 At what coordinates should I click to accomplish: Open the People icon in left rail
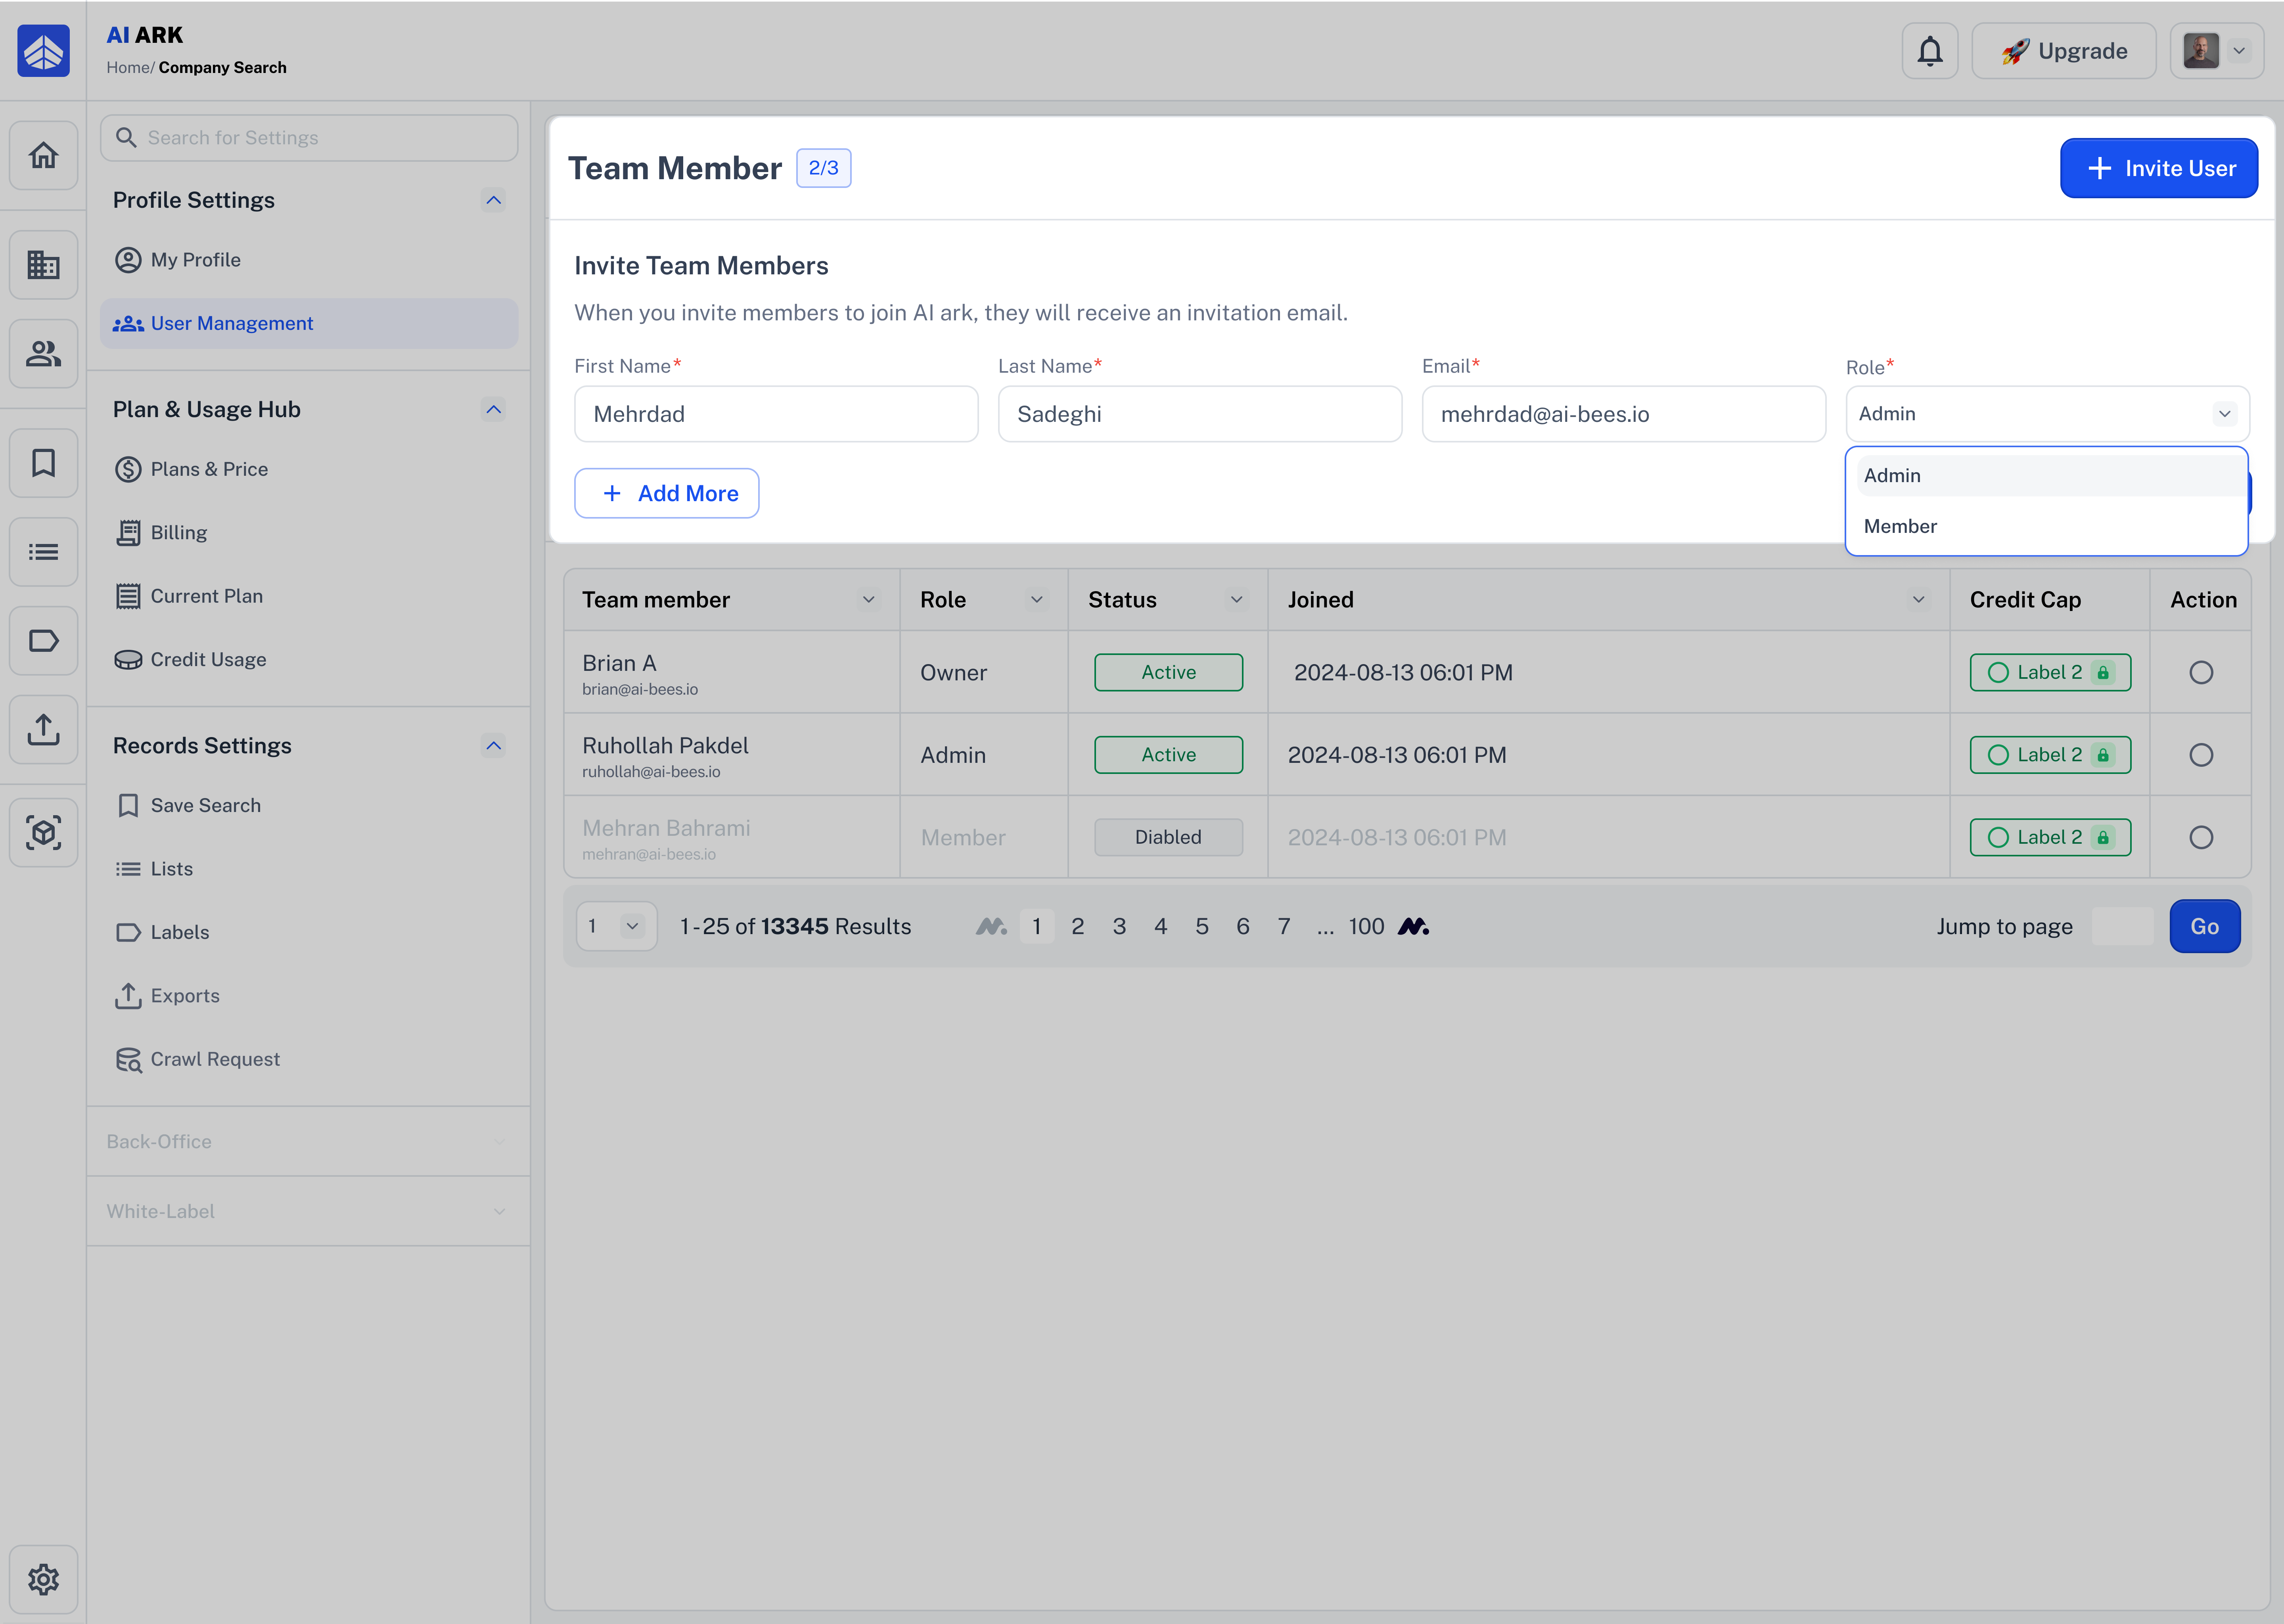(43, 354)
